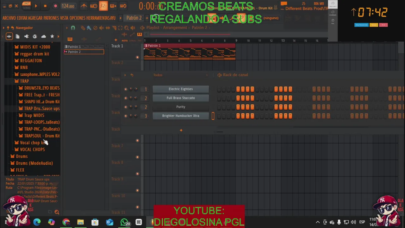Open playlist options menu arrow
The width and height of the screenshot is (405, 228).
67,28
